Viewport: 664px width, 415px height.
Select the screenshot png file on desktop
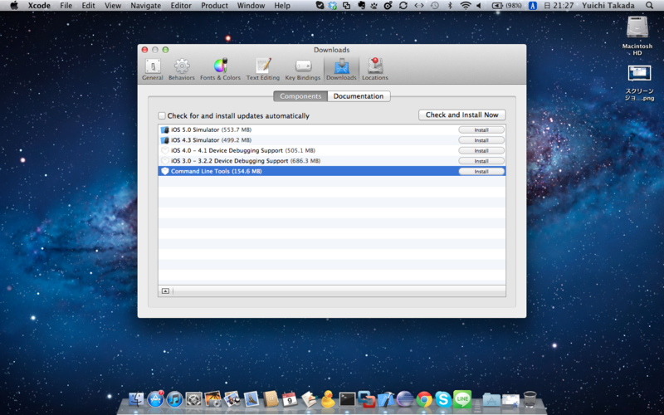(639, 83)
